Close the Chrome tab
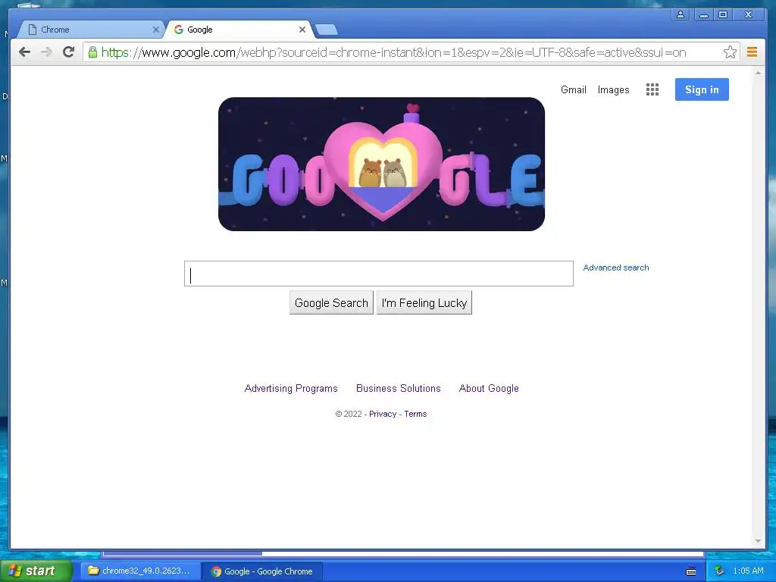The width and height of the screenshot is (776, 582). coord(155,30)
